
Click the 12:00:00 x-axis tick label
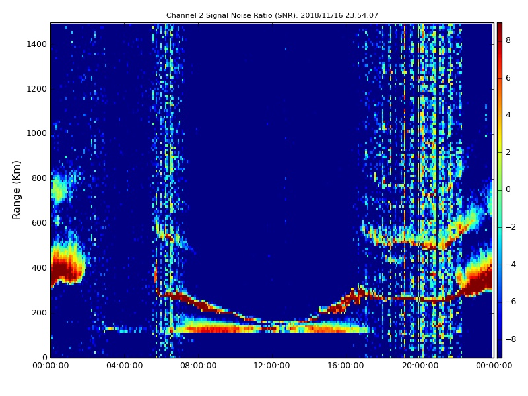pyautogui.click(x=272, y=366)
